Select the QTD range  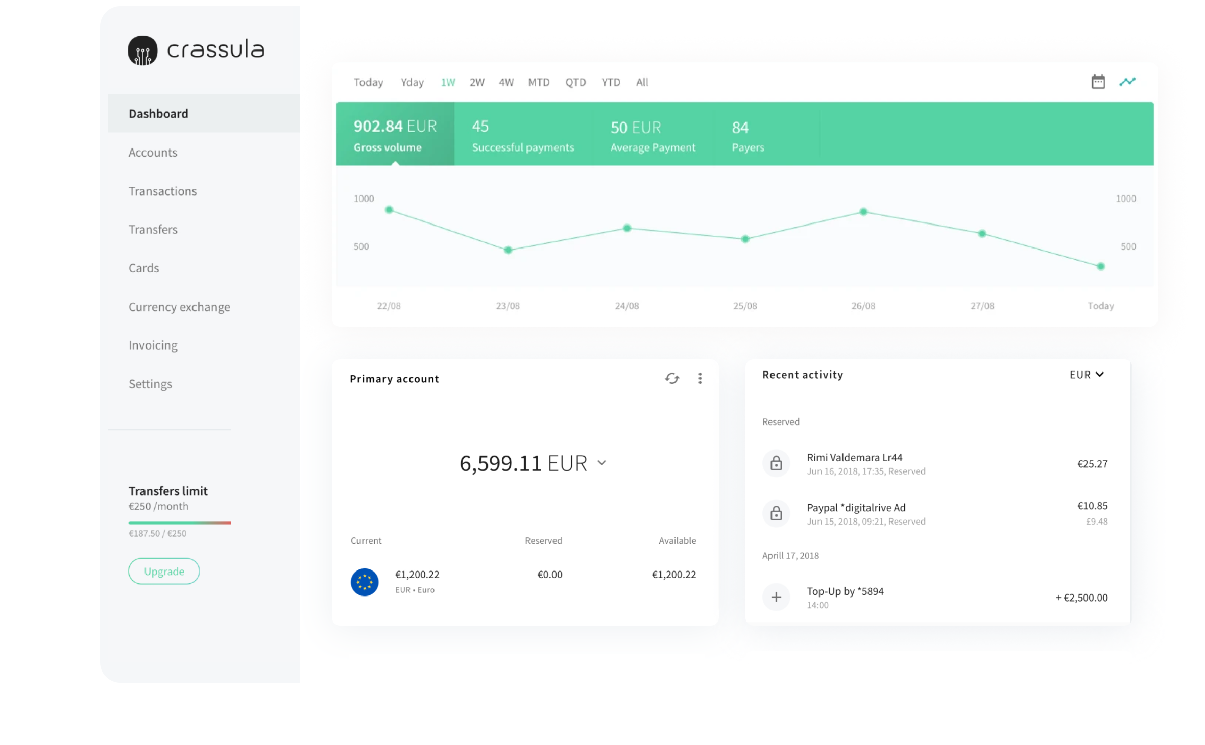tap(575, 82)
